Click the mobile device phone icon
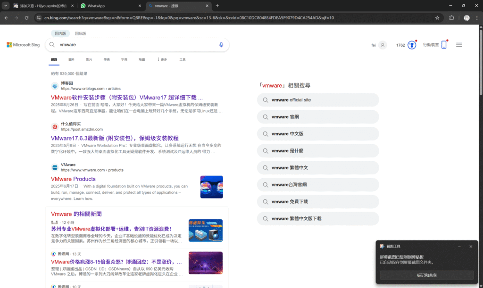483x288 pixels. (444, 45)
